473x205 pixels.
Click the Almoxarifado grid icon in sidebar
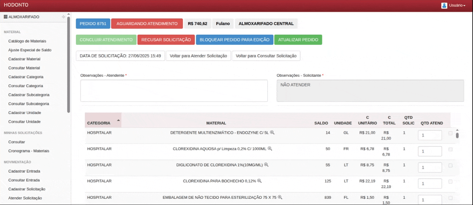point(6,17)
